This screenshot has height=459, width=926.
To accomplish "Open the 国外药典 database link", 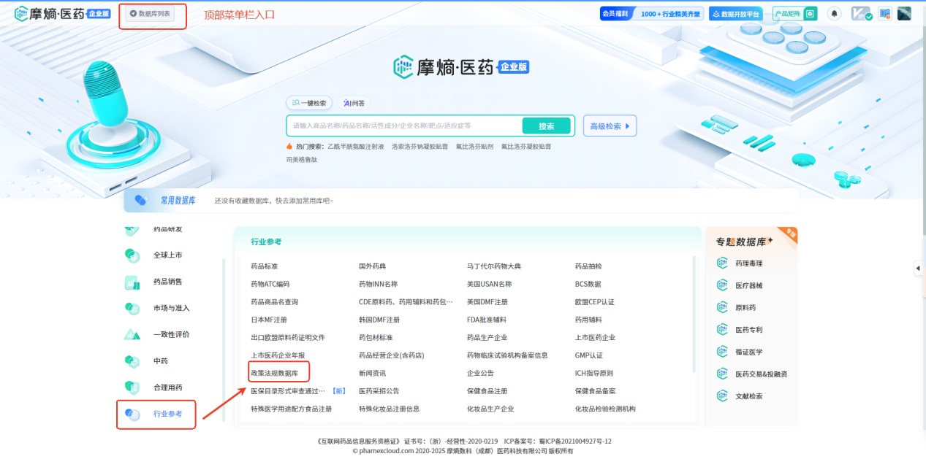I will click(x=372, y=266).
